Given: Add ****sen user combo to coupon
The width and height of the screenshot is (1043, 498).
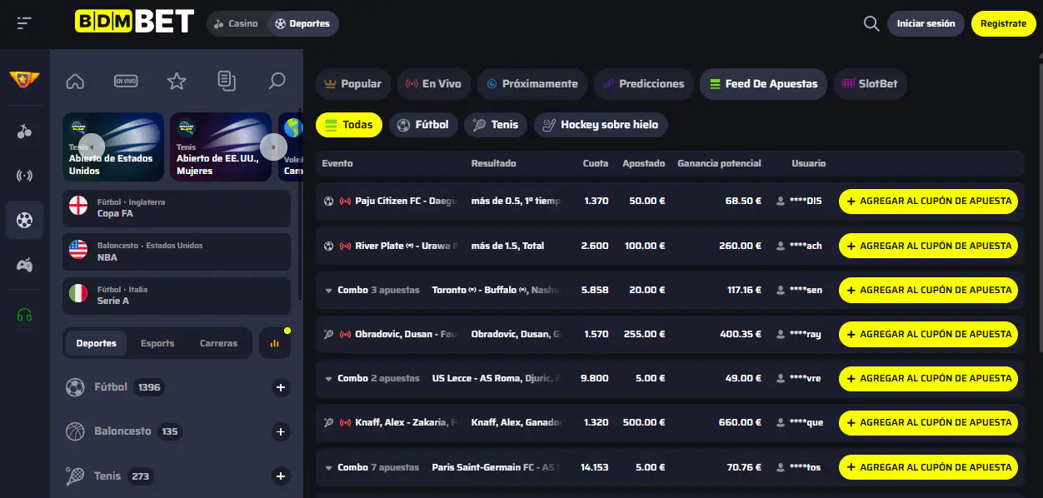Looking at the screenshot, I should (928, 290).
